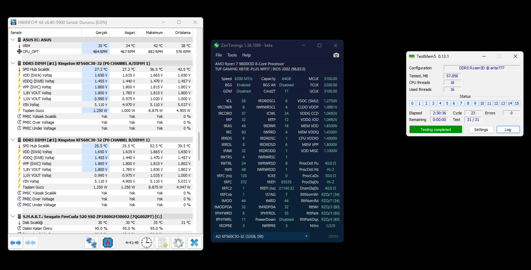
Task: Start logging with the sheet plus icon
Action: coord(162,243)
